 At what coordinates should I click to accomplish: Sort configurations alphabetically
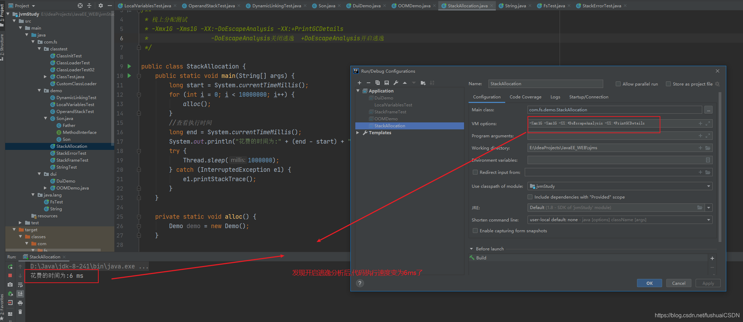click(432, 83)
